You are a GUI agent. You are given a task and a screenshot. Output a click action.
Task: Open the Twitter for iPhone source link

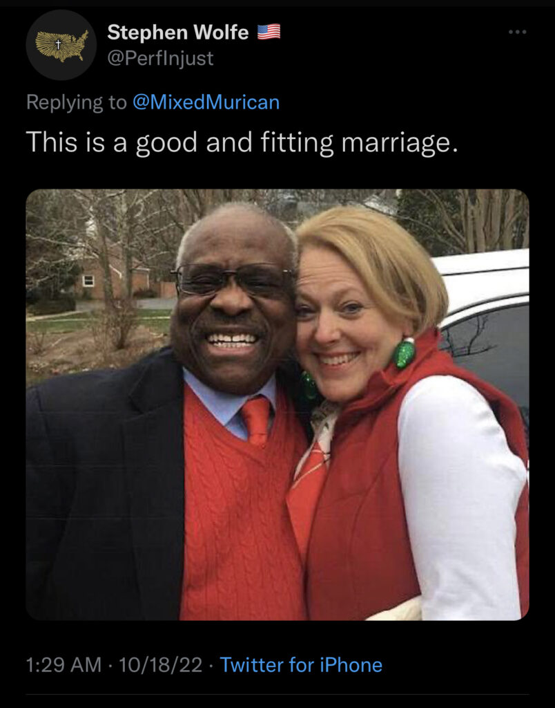[301, 664]
